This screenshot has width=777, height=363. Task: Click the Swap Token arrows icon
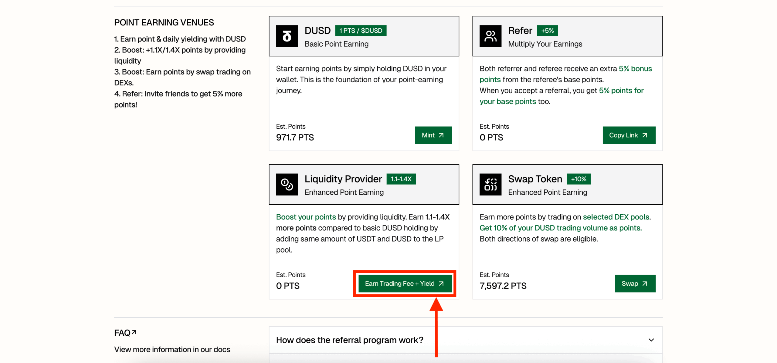[x=490, y=184]
